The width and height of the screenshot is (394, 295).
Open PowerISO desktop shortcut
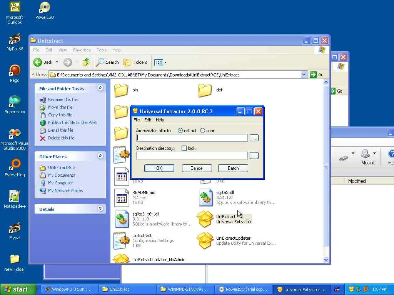pyautogui.click(x=45, y=10)
